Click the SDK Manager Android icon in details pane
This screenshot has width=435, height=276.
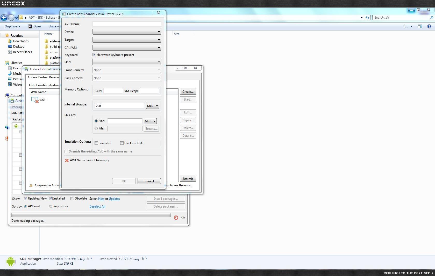click(11, 262)
